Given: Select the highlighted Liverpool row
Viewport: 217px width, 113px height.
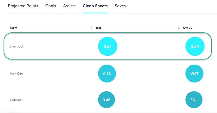Looking at the screenshot, I should (108, 46).
